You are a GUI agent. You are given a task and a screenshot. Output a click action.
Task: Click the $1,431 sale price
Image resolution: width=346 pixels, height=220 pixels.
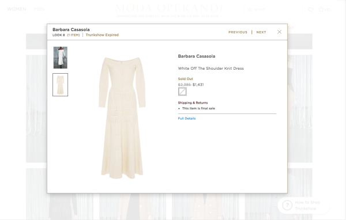point(198,85)
